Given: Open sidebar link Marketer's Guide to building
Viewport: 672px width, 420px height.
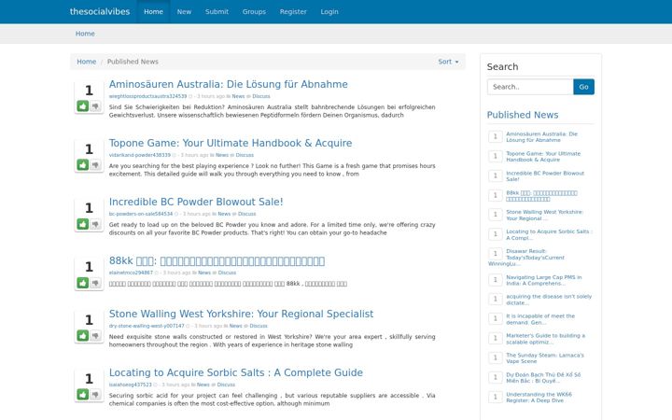Looking at the screenshot, I should 546,339.
